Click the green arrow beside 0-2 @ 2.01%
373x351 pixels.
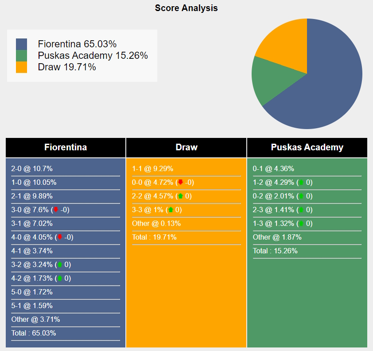tap(301, 196)
